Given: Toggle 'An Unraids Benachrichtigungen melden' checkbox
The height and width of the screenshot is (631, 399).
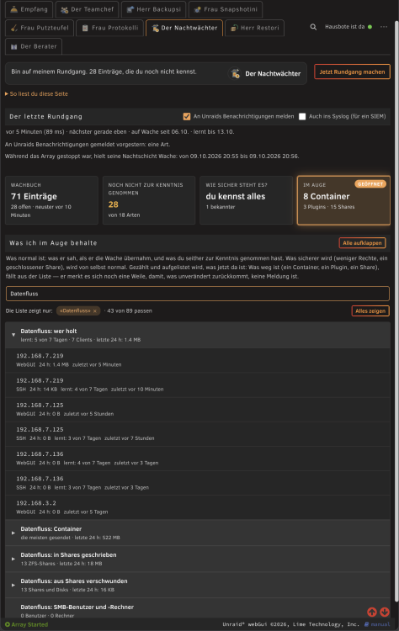Looking at the screenshot, I should (x=187, y=116).
